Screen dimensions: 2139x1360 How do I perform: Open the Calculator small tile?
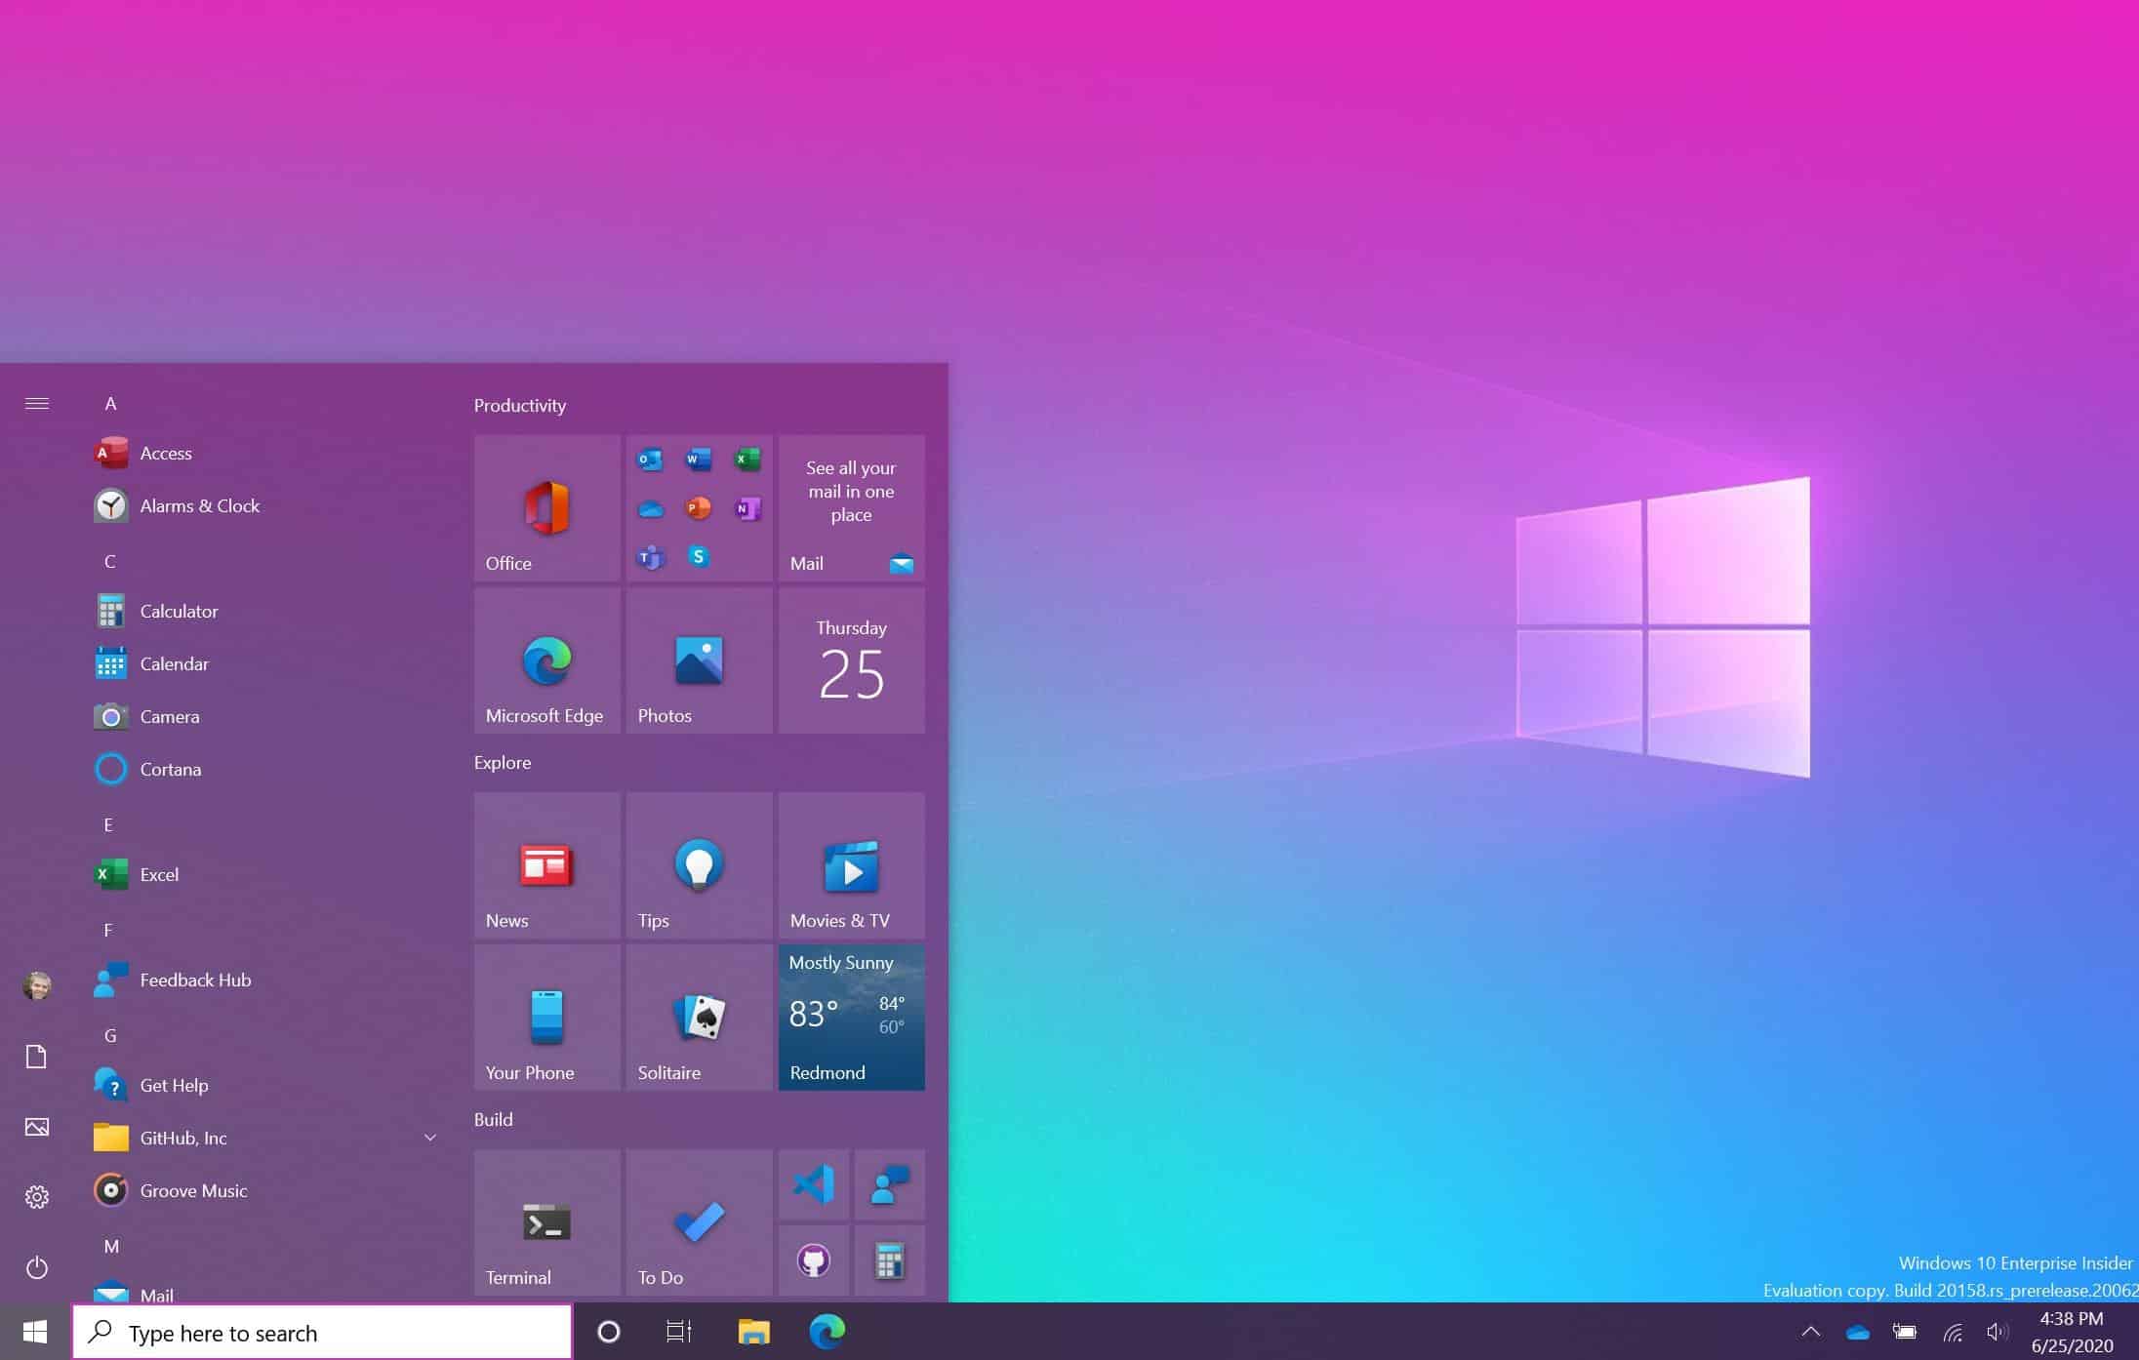(890, 1260)
